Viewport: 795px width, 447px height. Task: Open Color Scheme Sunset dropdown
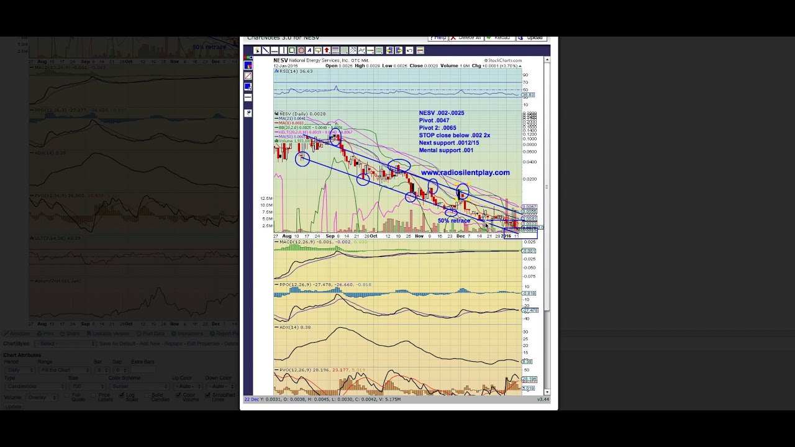coord(140,386)
